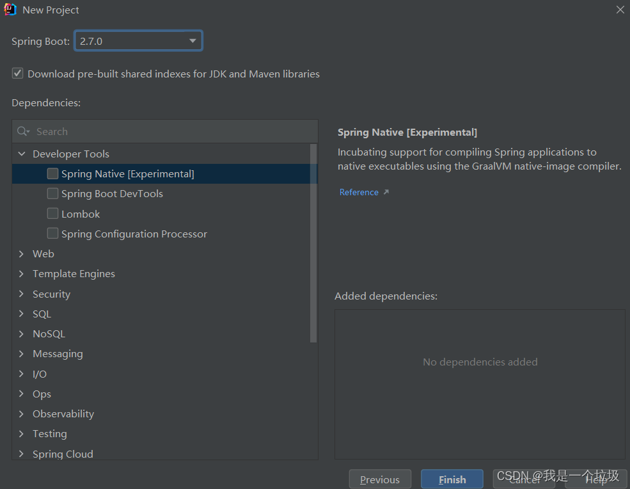Click the 'No dependencies added' placeholder text
The height and width of the screenshot is (489, 630).
tap(480, 362)
